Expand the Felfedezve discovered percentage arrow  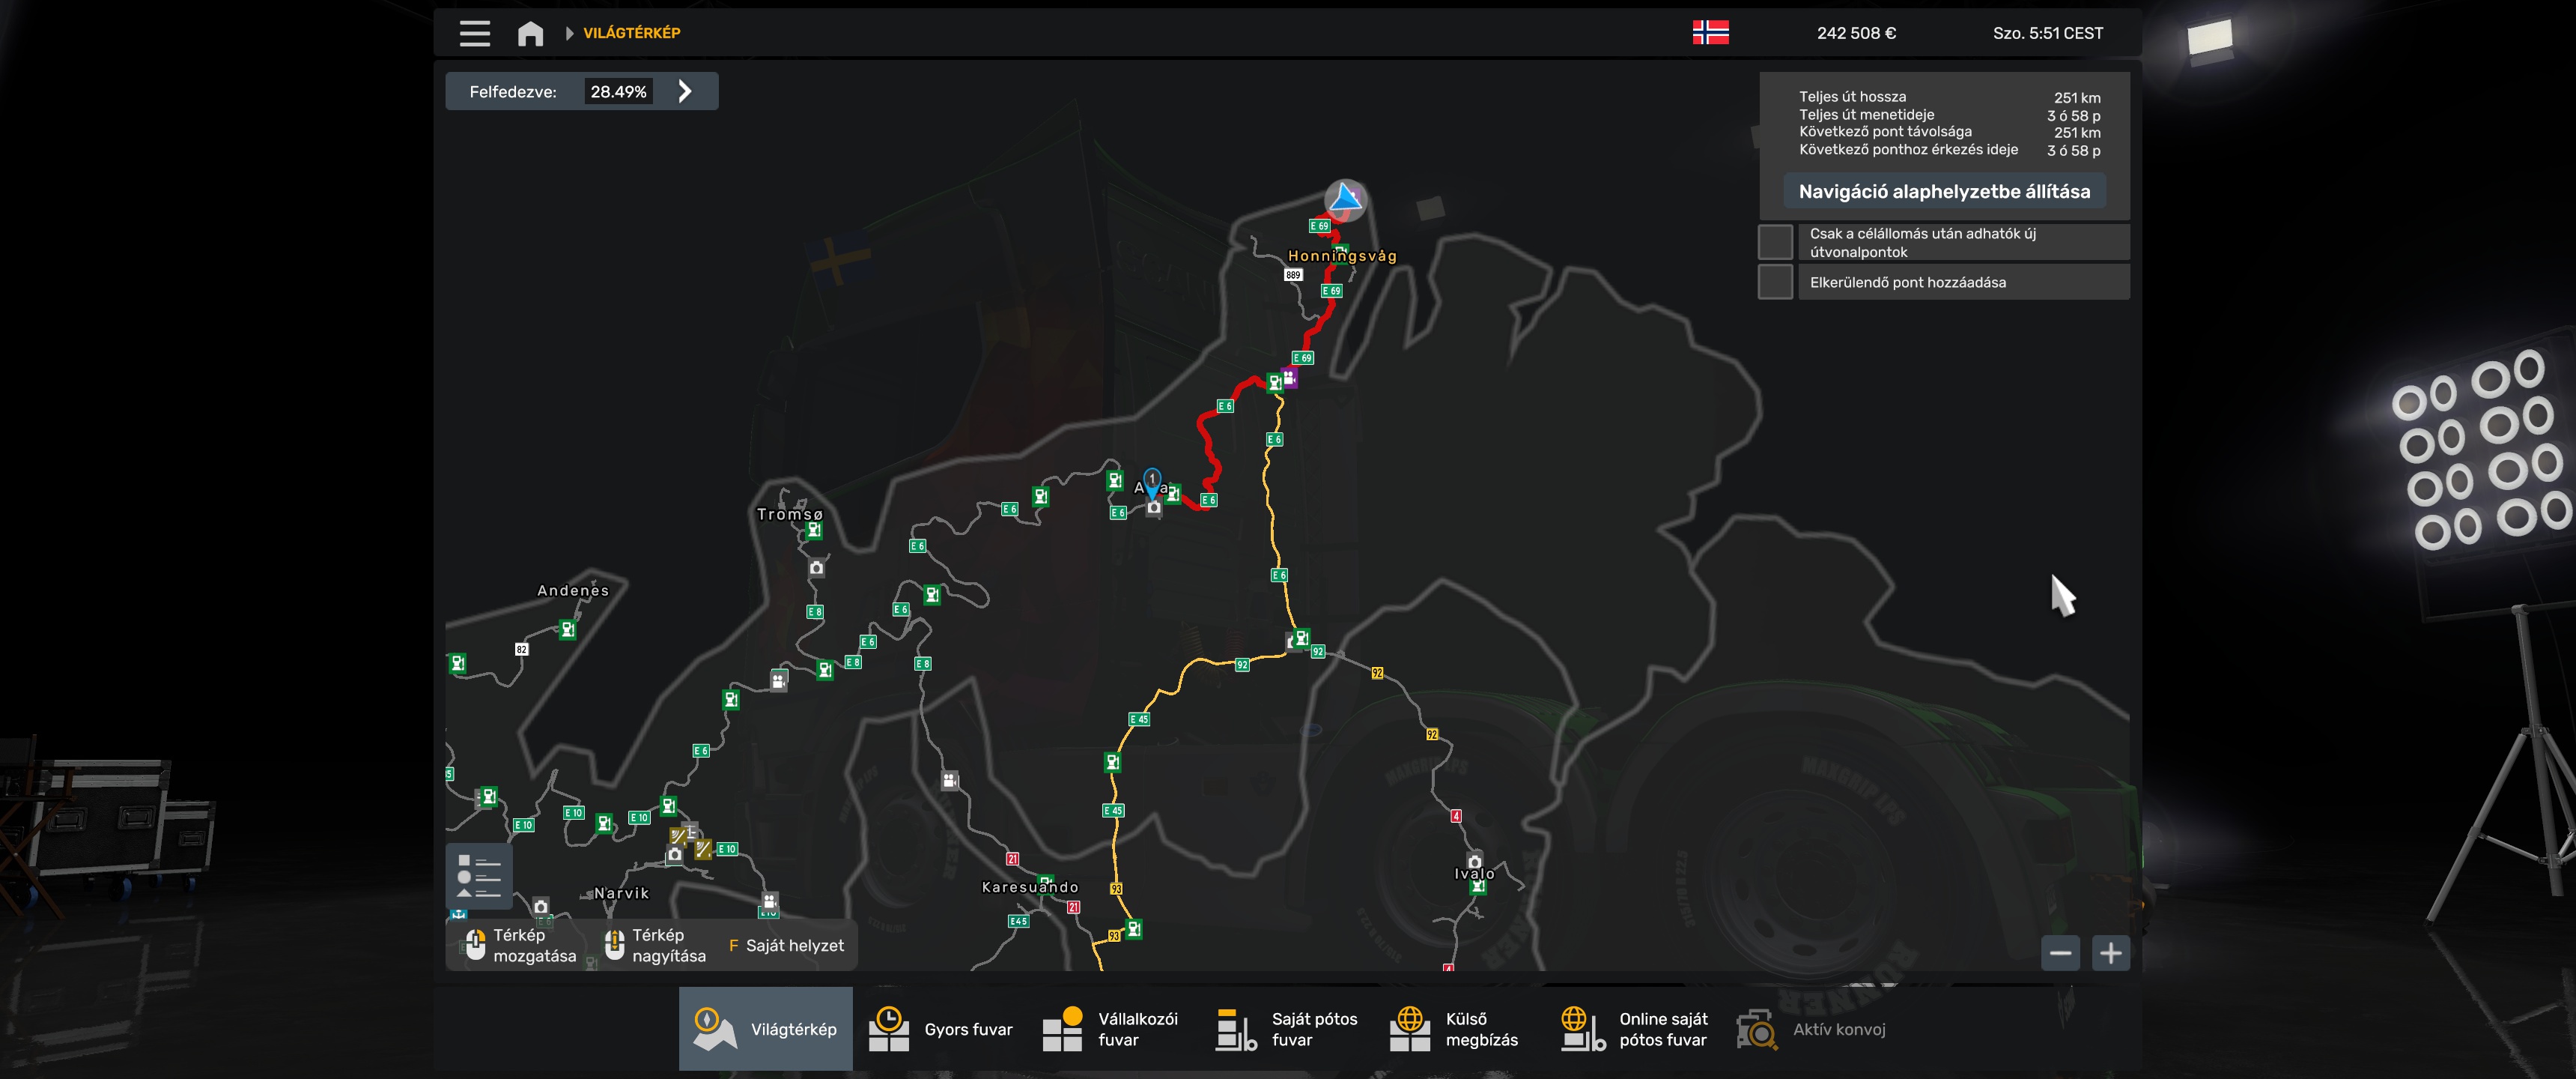click(x=685, y=91)
